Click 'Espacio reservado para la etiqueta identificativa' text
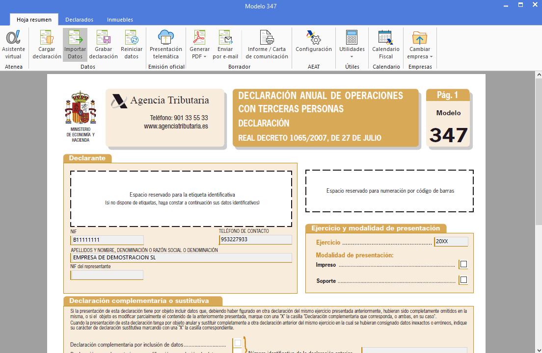542x353 pixels. click(x=182, y=195)
